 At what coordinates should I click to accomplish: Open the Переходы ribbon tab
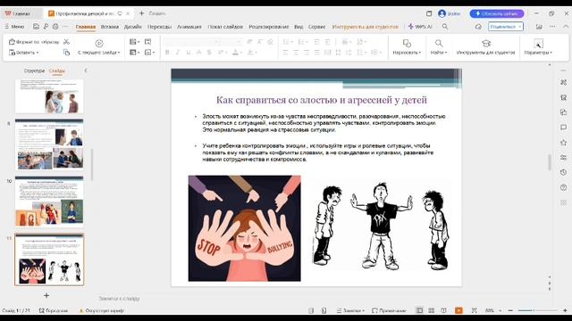159,27
